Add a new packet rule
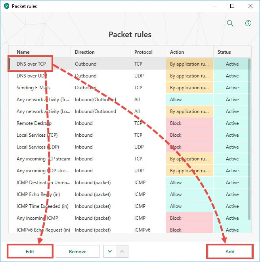The height and width of the screenshot is (262, 260). [230, 251]
